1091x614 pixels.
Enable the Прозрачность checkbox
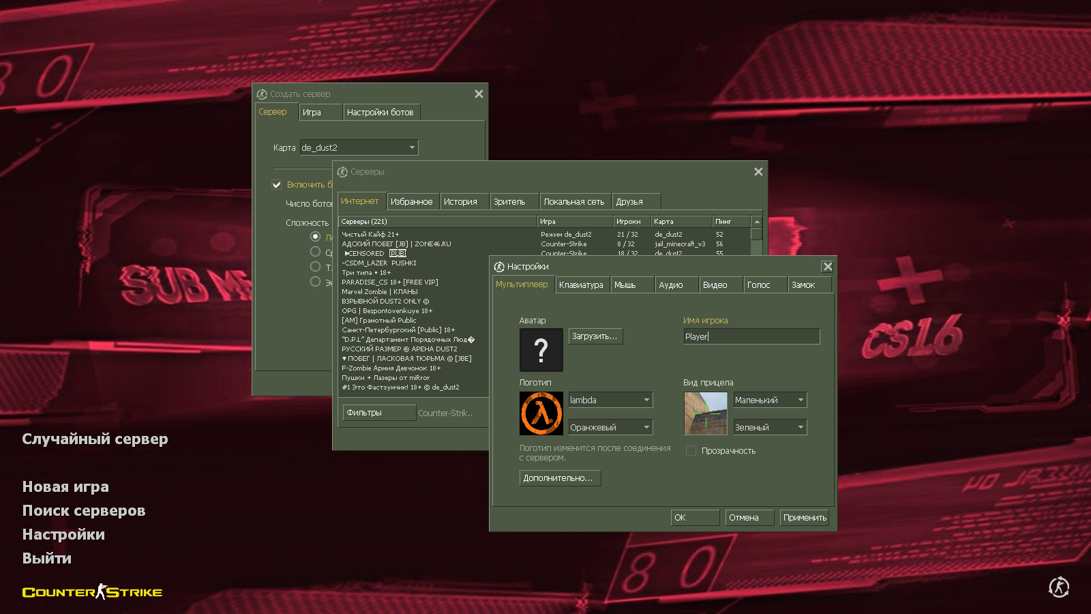691,451
